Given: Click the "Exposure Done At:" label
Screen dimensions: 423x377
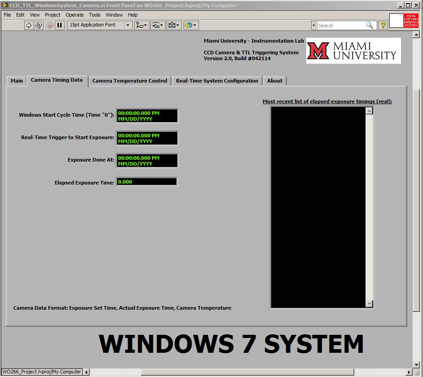Looking at the screenshot, I should pyautogui.click(x=91, y=160).
